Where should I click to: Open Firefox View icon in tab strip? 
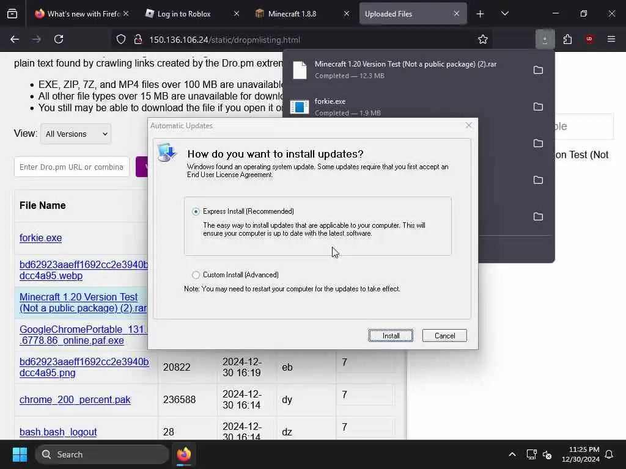tap(12, 14)
